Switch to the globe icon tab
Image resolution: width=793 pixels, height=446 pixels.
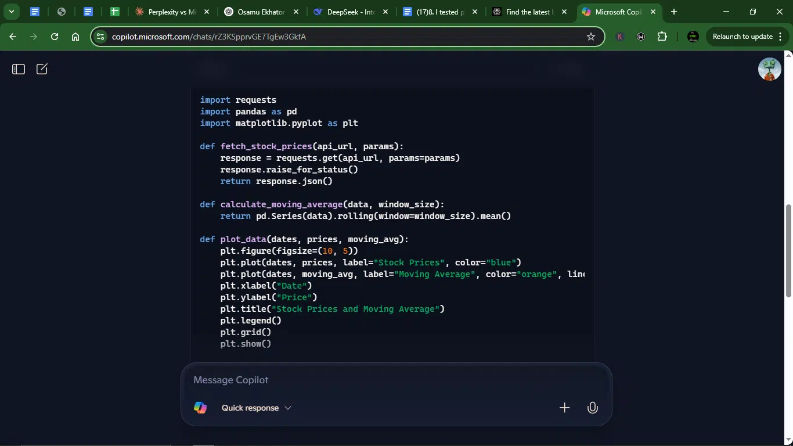pos(62,12)
